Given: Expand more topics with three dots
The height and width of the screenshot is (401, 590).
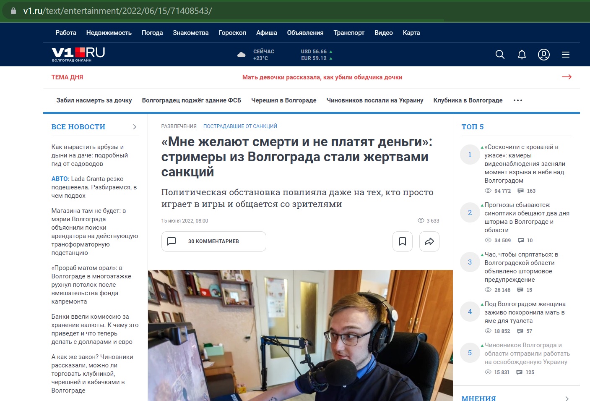Looking at the screenshot, I should point(518,100).
